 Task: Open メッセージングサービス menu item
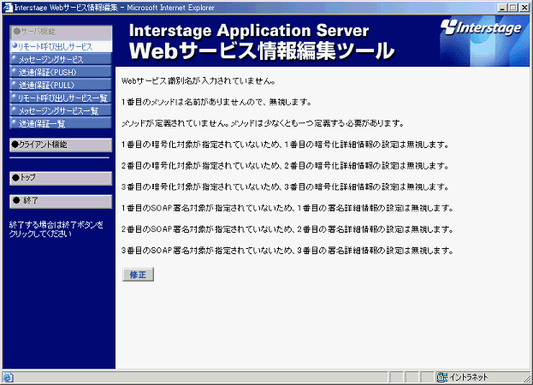coord(62,60)
